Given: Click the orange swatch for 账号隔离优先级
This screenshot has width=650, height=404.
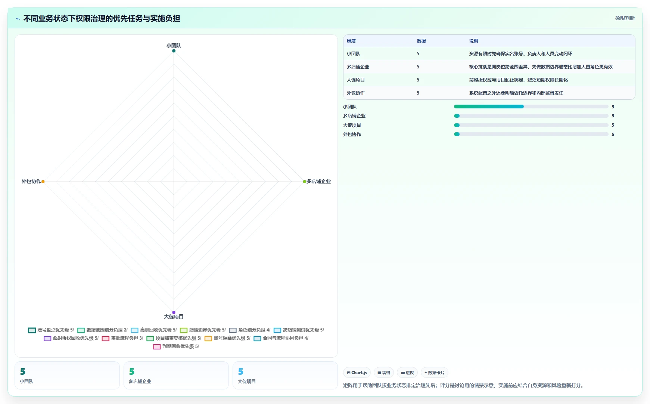Looking at the screenshot, I should click(x=208, y=339).
